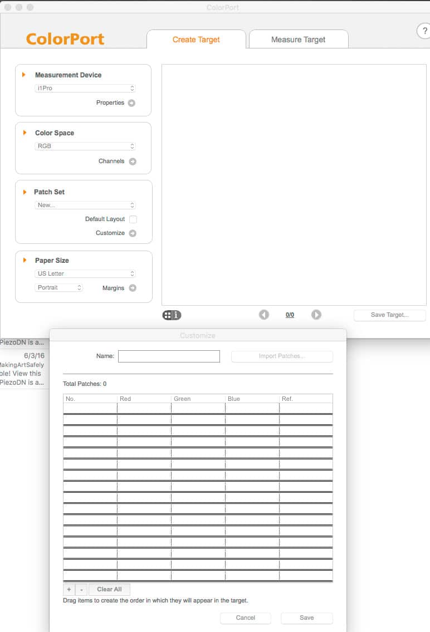Click the Channels label

click(x=111, y=161)
